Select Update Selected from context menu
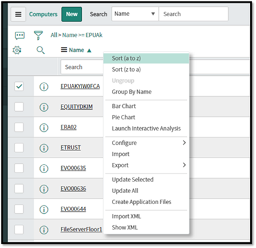The width and height of the screenshot is (256, 248). tap(133, 180)
